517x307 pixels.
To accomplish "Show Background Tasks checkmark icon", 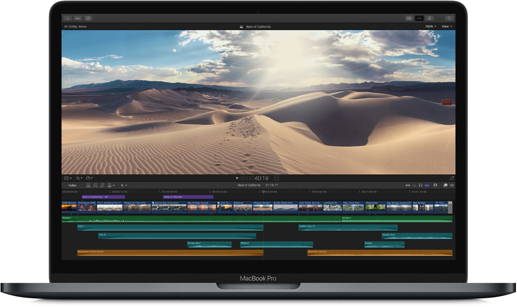I will (88, 18).
